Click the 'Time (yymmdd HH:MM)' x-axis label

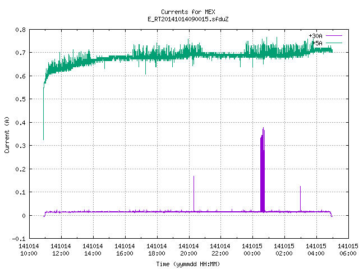coord(188,264)
